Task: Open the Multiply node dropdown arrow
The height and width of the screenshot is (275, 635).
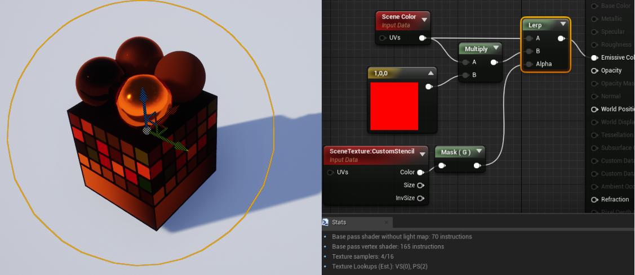Action: coord(496,48)
